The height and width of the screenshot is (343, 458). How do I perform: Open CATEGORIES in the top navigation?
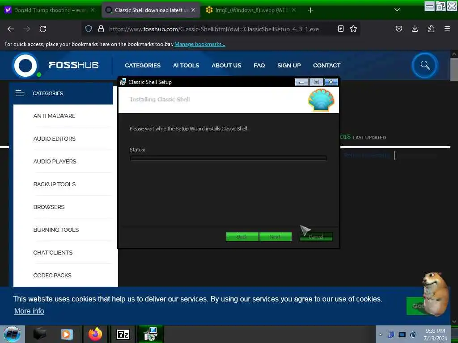click(143, 65)
